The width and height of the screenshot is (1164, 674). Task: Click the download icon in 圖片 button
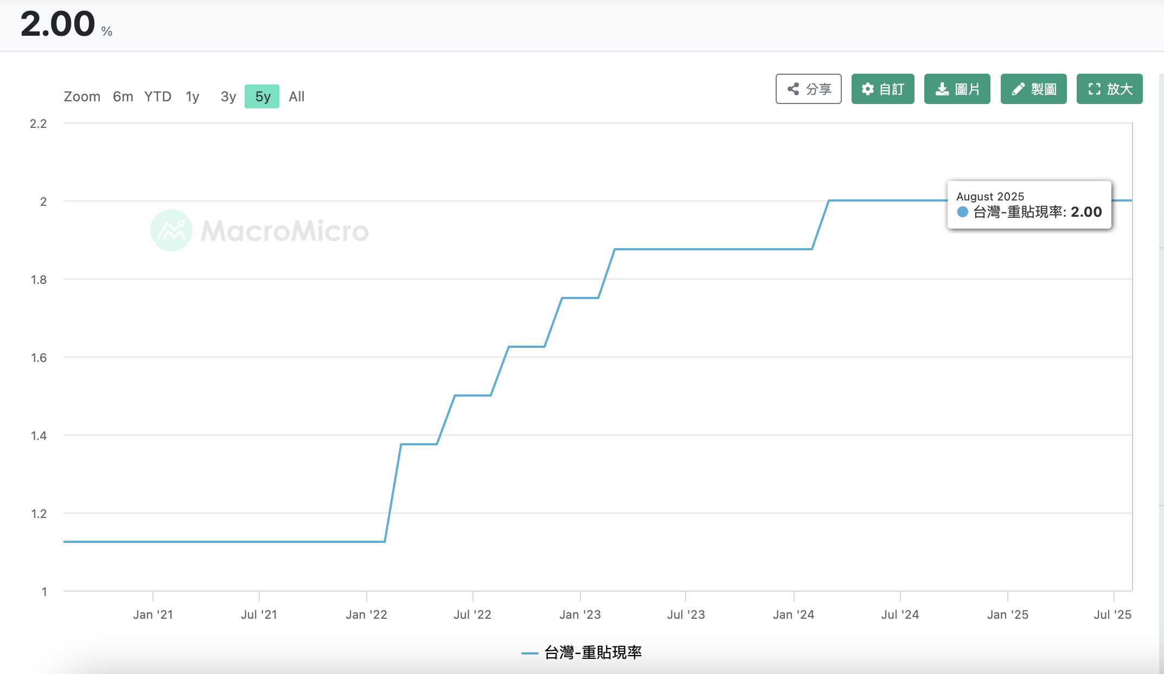pyautogui.click(x=942, y=89)
